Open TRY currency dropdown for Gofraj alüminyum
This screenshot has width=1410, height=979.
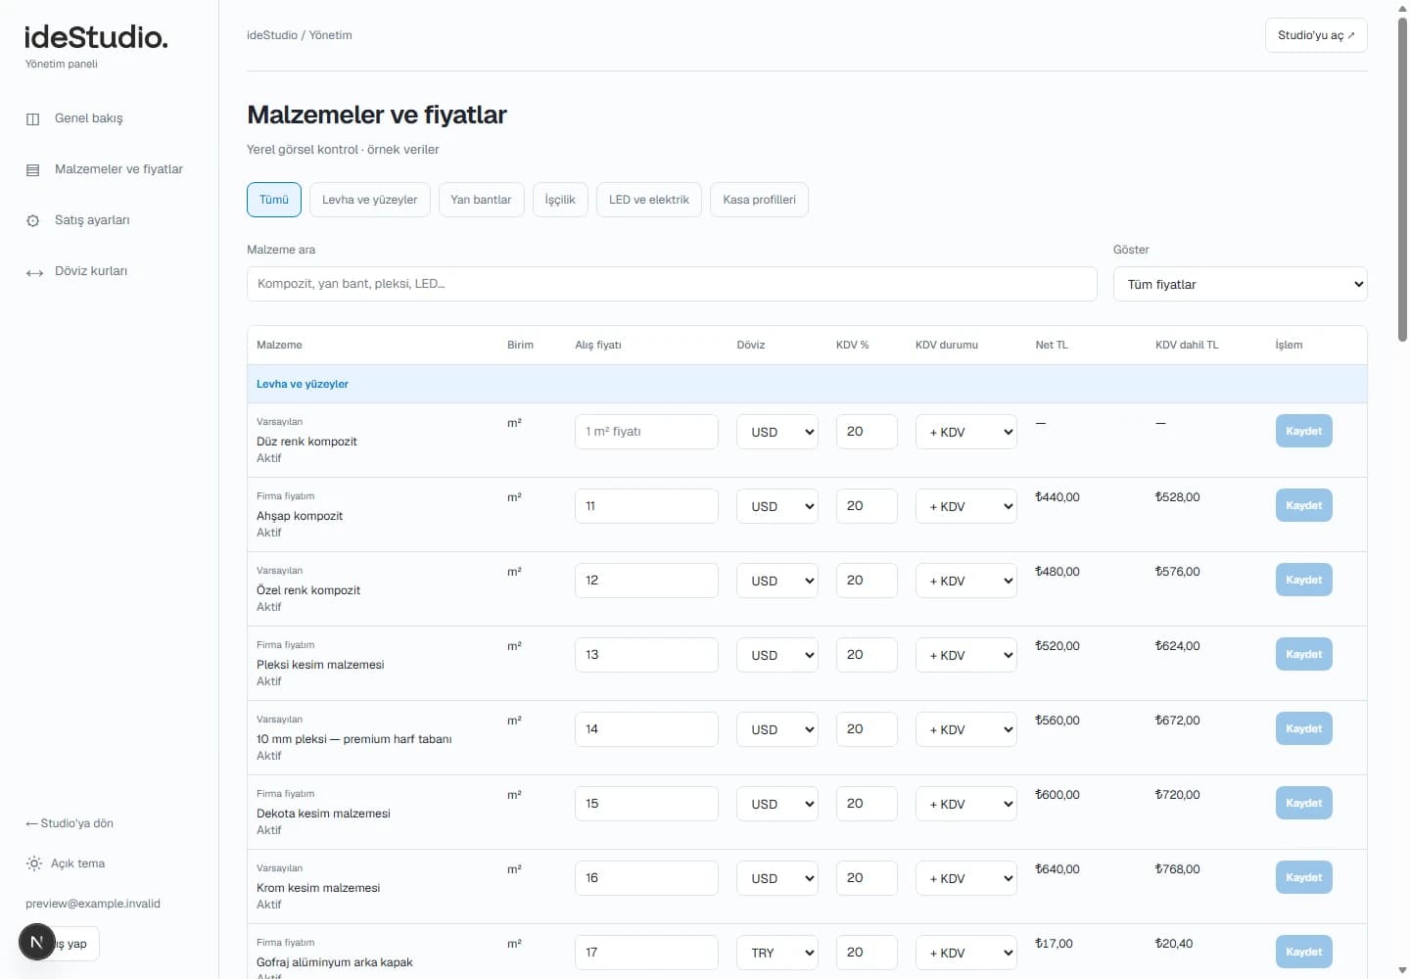777,953
